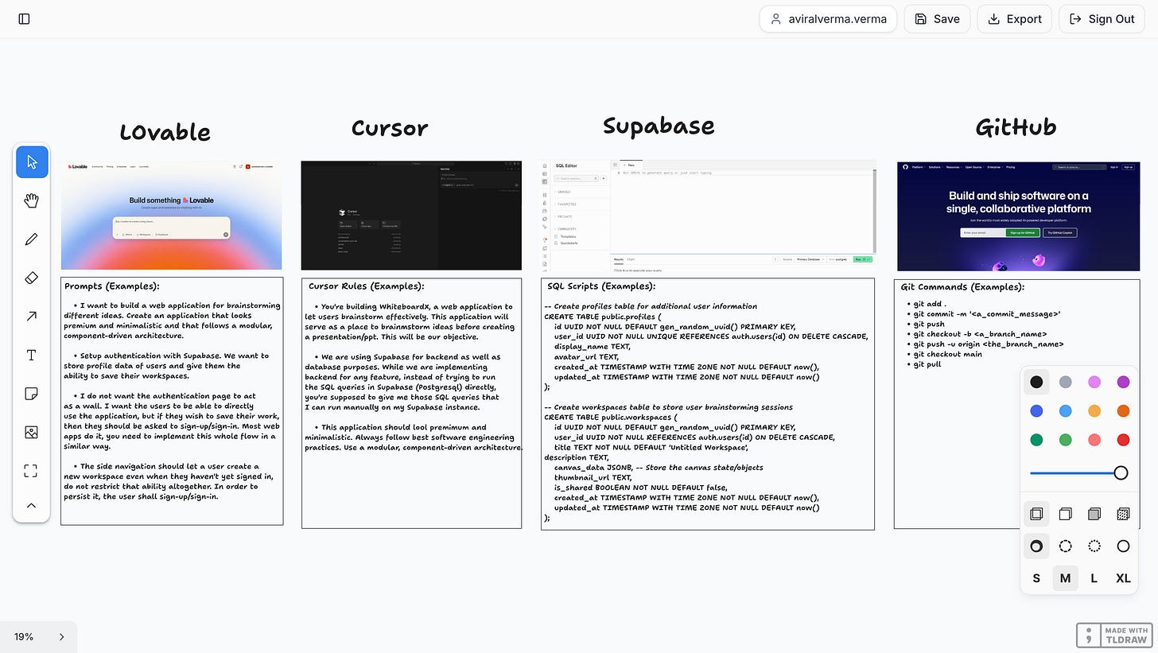Viewport: 1158px width, 653px height.
Task: Choose the dotted line style
Action: pyautogui.click(x=1094, y=546)
